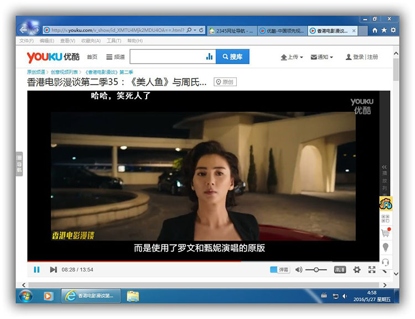Click the browser forward button
415x319 pixels.
tap(37, 30)
